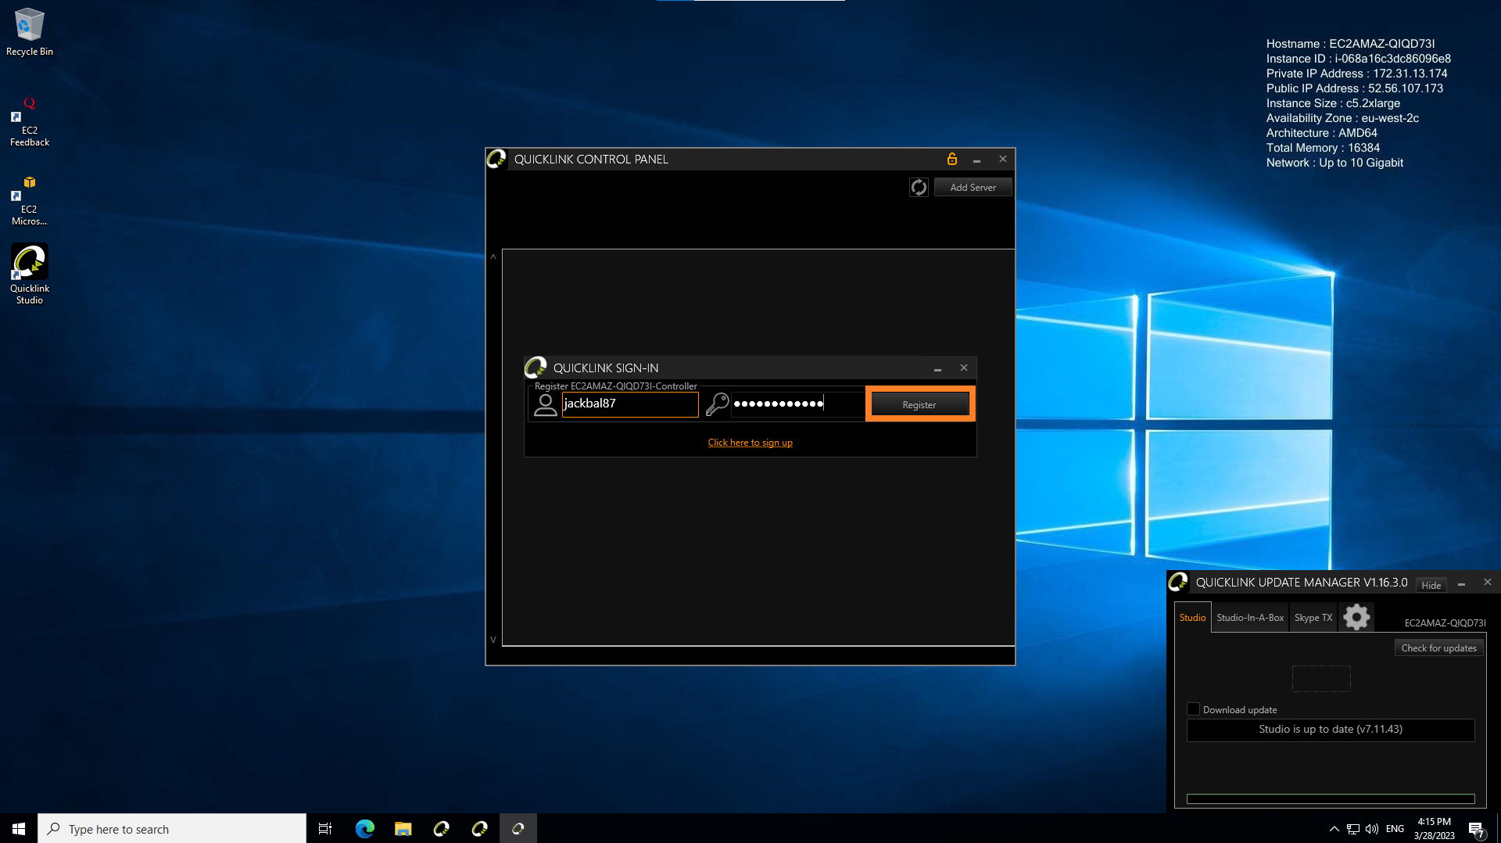Viewport: 1501px width, 843px height.
Task: Open the 'Click here to sign up' link
Action: coord(750,443)
